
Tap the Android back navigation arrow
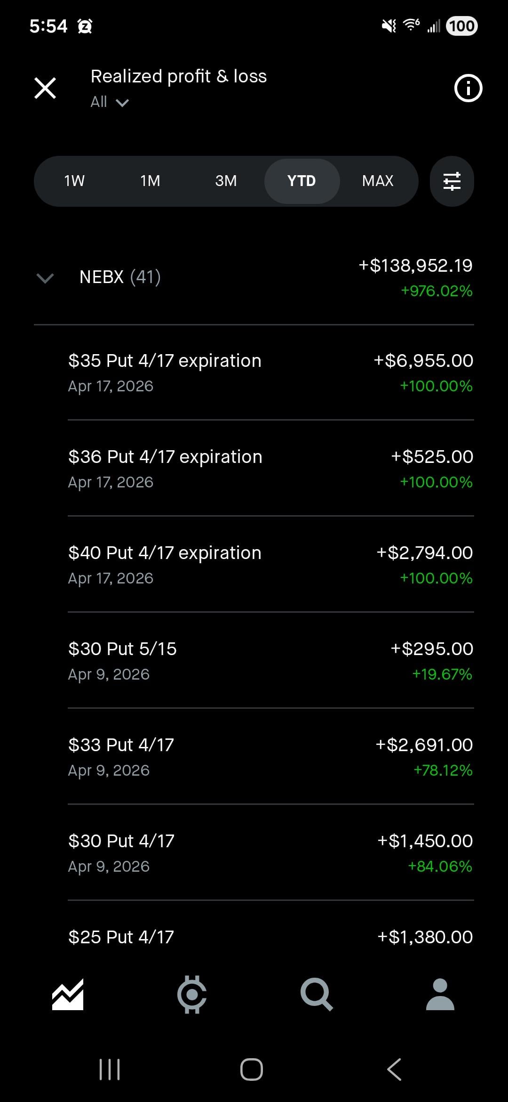(394, 1069)
